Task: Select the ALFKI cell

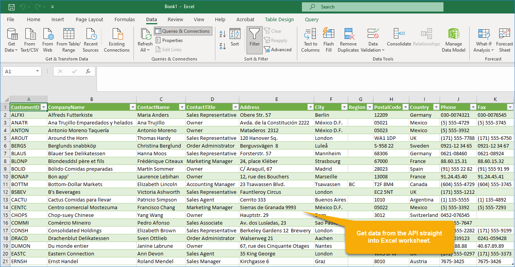Action: (x=29, y=115)
